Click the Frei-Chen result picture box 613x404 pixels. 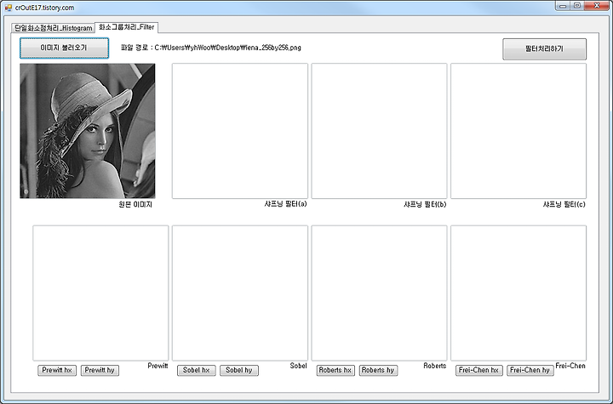pyautogui.click(x=518, y=293)
